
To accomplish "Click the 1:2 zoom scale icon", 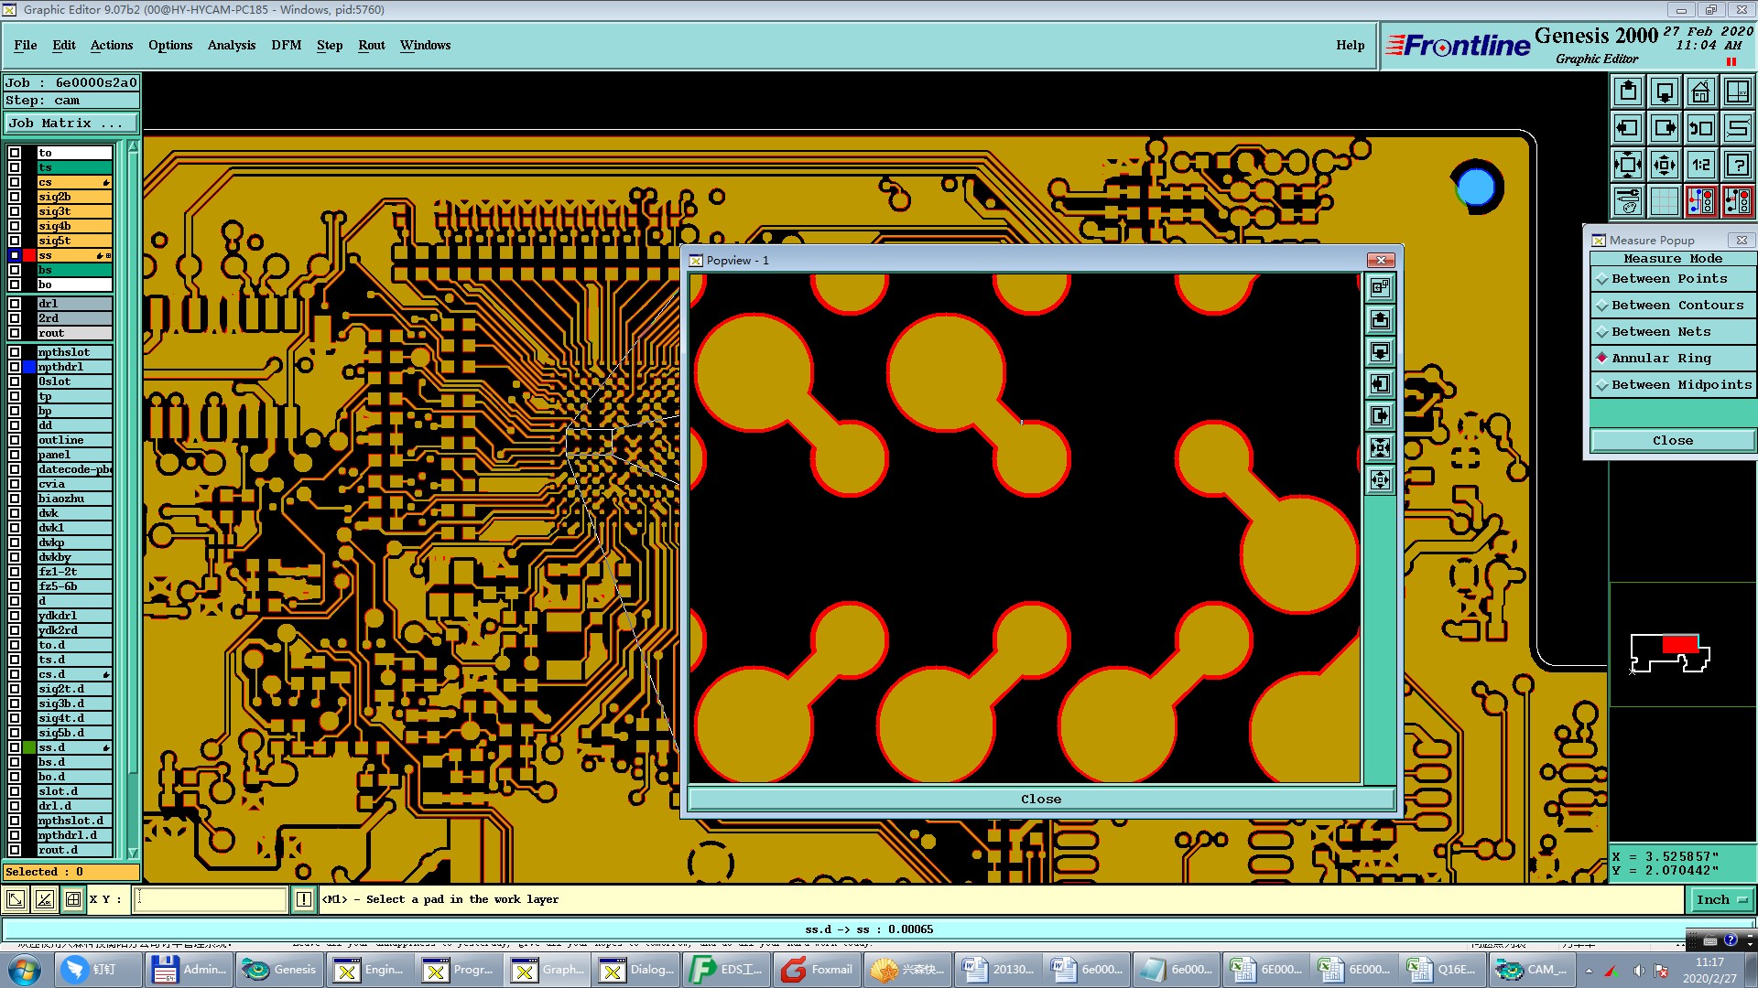I will coord(1700,165).
